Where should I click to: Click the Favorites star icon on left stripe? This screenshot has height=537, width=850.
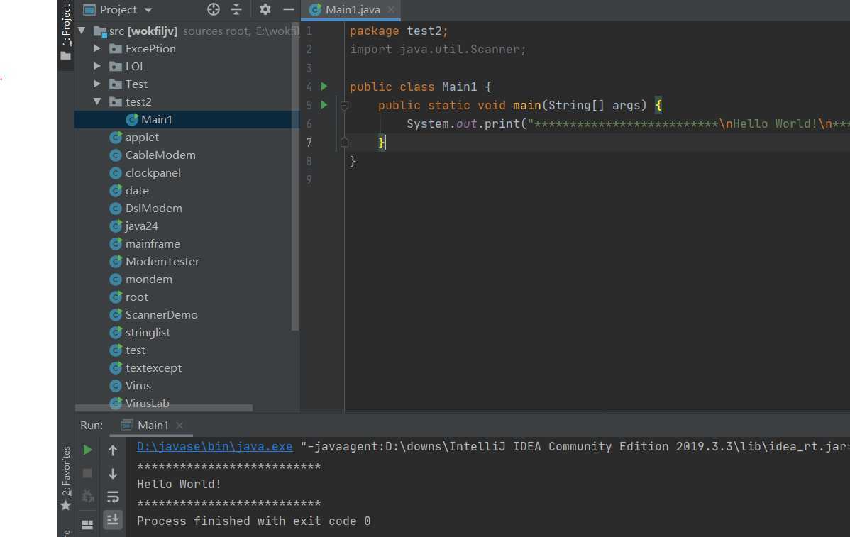[65, 505]
